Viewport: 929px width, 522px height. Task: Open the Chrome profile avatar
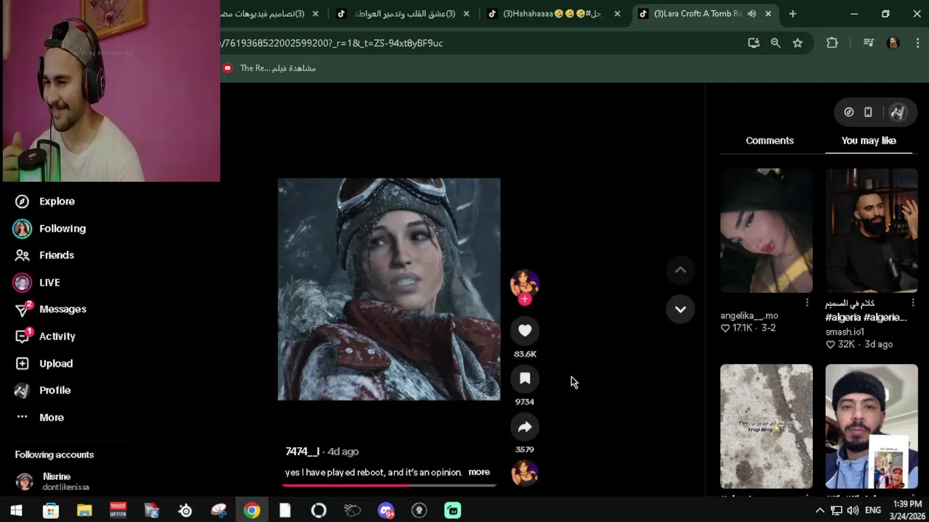pos(893,43)
